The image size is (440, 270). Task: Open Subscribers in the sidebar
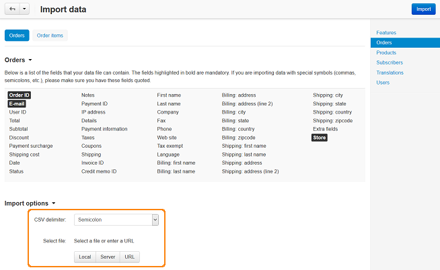coord(390,62)
